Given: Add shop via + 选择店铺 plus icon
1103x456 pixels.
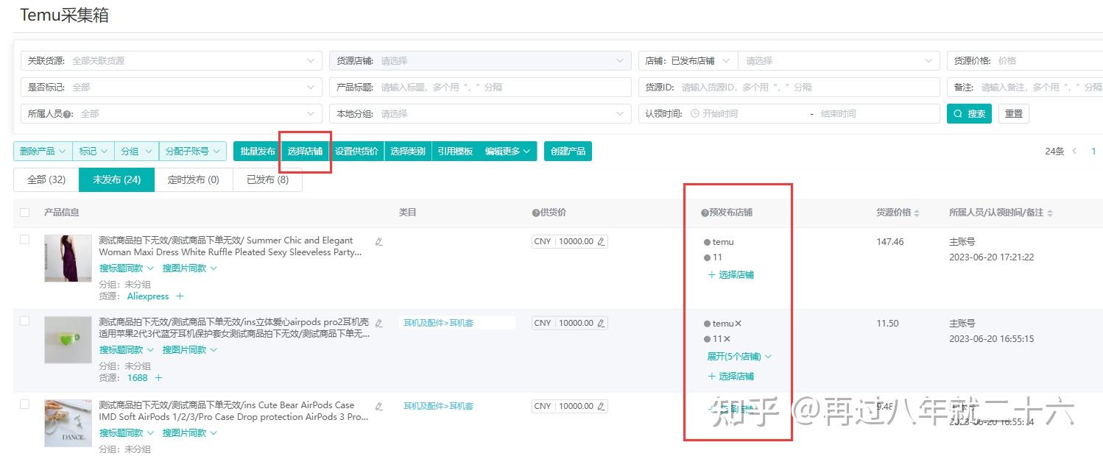Looking at the screenshot, I should (x=731, y=274).
